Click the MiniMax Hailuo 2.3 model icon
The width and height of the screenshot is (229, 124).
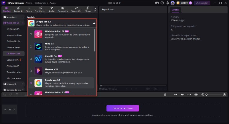coord(38,93)
